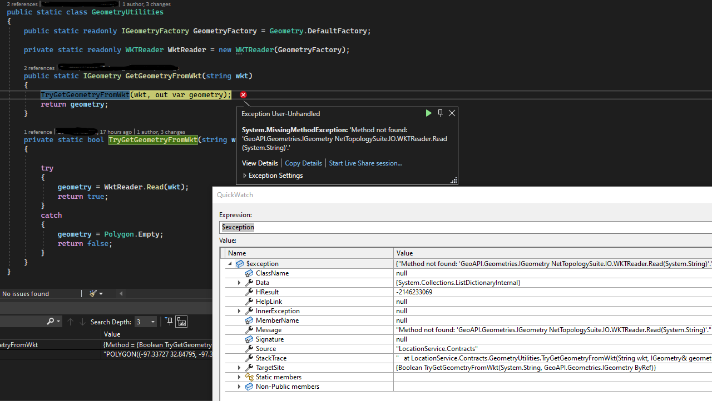
Task: Click the red error icon beside TryGetGeometryFromWkt call
Action: pyautogui.click(x=243, y=95)
